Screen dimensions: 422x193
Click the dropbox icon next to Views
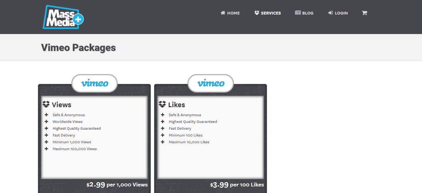point(46,105)
